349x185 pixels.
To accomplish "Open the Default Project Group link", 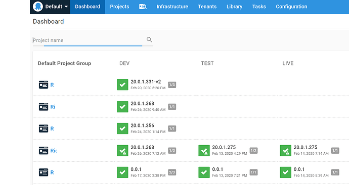I will [x=64, y=63].
